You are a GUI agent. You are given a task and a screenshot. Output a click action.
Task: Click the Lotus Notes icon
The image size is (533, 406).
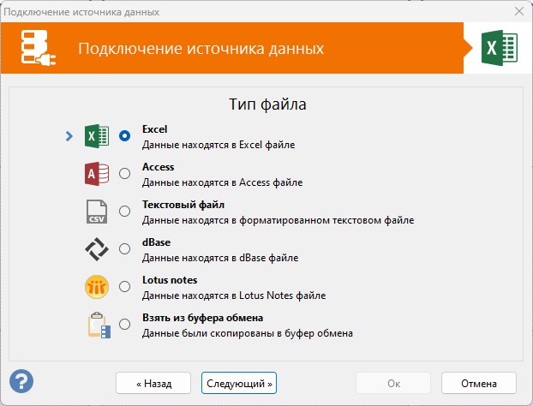pyautogui.click(x=97, y=287)
